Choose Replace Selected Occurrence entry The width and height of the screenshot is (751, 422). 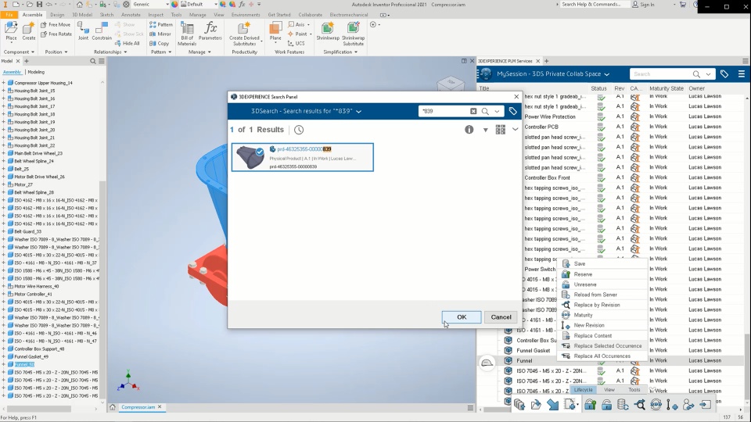pyautogui.click(x=607, y=346)
